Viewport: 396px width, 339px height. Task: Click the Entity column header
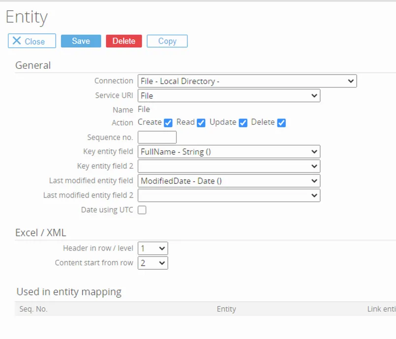pyautogui.click(x=226, y=309)
